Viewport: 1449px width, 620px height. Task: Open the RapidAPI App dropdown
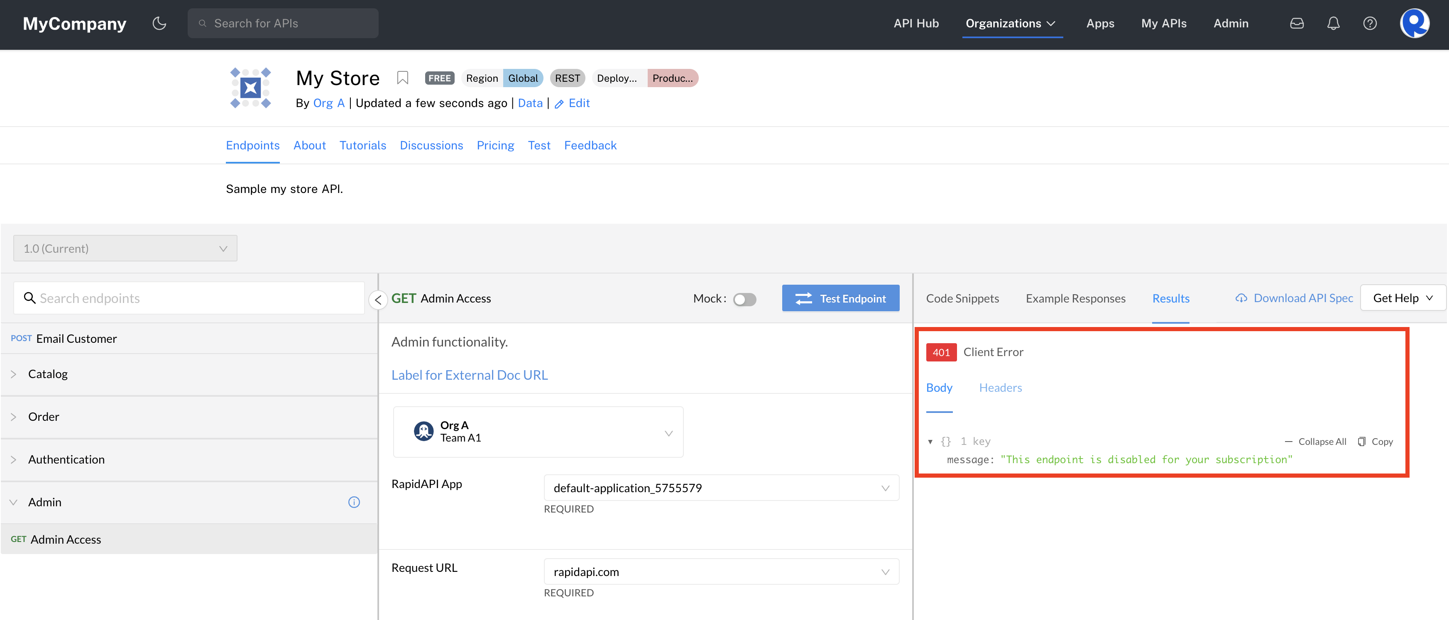pos(721,488)
